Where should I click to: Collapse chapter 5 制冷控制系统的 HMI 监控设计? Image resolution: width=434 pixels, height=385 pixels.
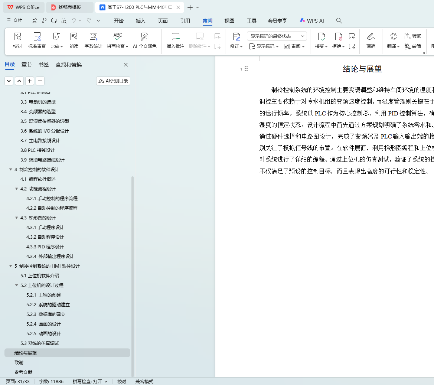point(10,266)
